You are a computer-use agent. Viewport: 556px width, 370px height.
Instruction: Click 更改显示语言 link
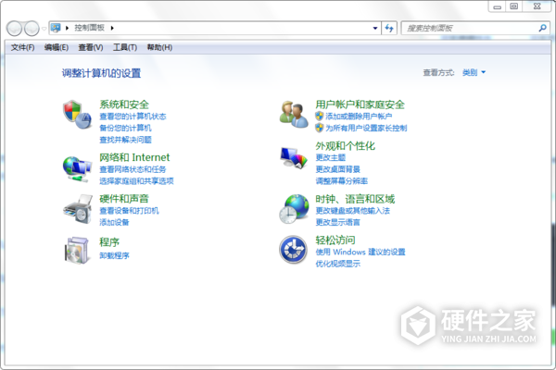coord(338,222)
